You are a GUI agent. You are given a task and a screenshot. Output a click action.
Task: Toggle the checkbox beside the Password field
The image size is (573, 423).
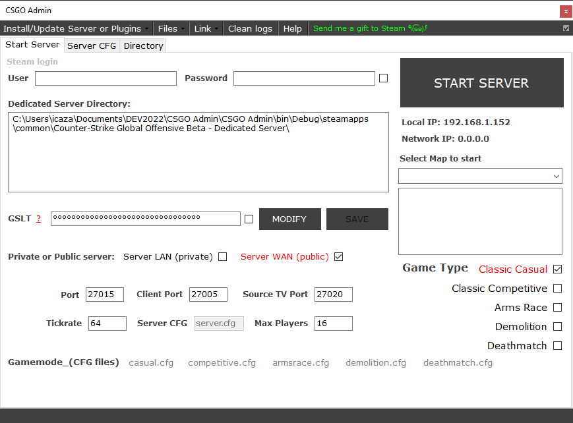(x=383, y=78)
